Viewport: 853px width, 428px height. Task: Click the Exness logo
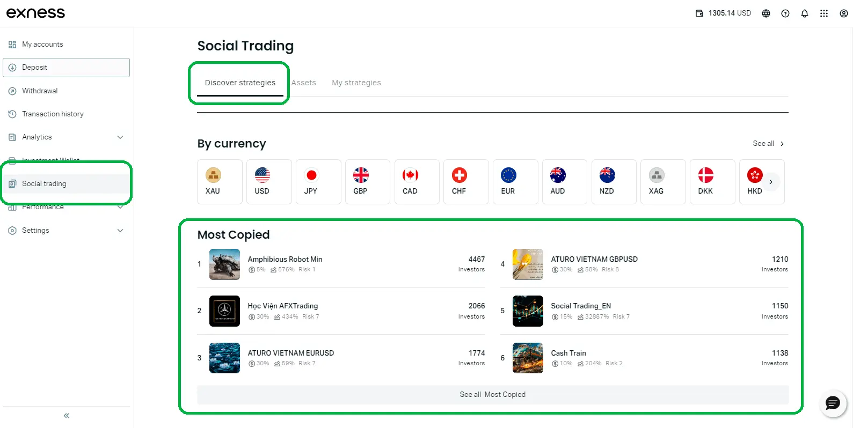click(35, 13)
